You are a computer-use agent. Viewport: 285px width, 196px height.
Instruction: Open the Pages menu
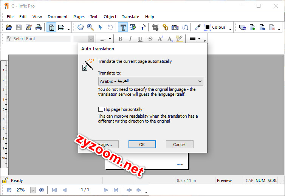click(x=79, y=17)
